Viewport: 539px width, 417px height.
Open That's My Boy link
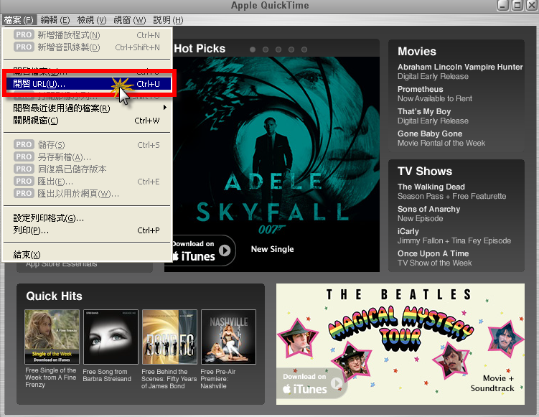(x=424, y=111)
